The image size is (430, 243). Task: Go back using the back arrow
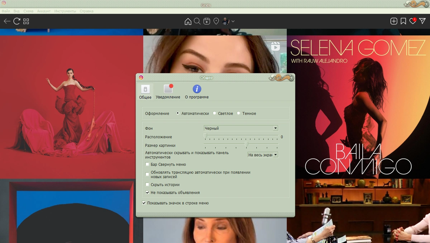(x=7, y=21)
